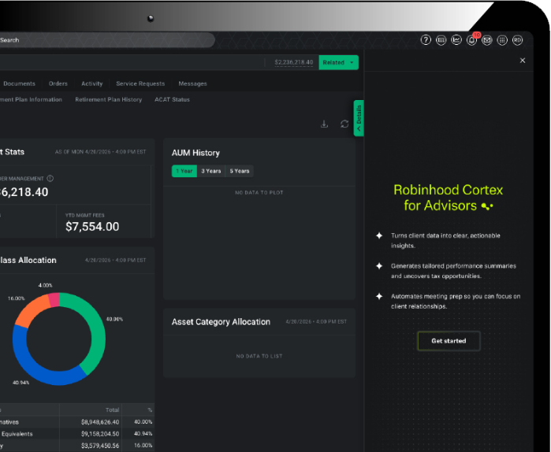
Task: Click pink 4.00% donut segment
Action: tap(54, 300)
